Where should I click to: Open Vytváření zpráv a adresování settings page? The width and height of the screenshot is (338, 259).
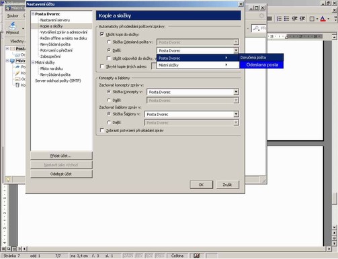tap(64, 32)
